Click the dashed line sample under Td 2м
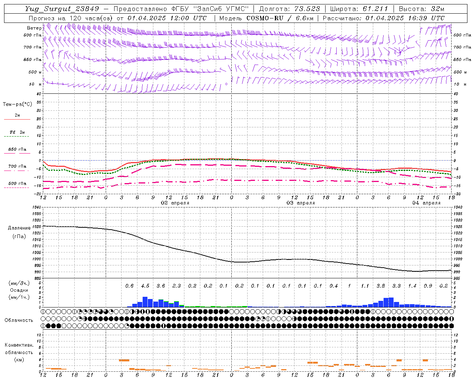Screen dimensions: 473x378 [x=16, y=137]
